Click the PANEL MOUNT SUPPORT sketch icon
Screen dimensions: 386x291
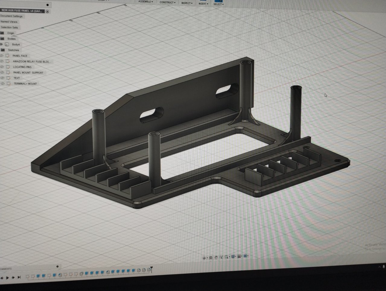(x=8, y=73)
